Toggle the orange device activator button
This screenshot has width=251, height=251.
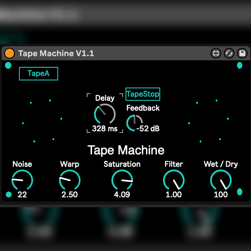(x=9, y=53)
